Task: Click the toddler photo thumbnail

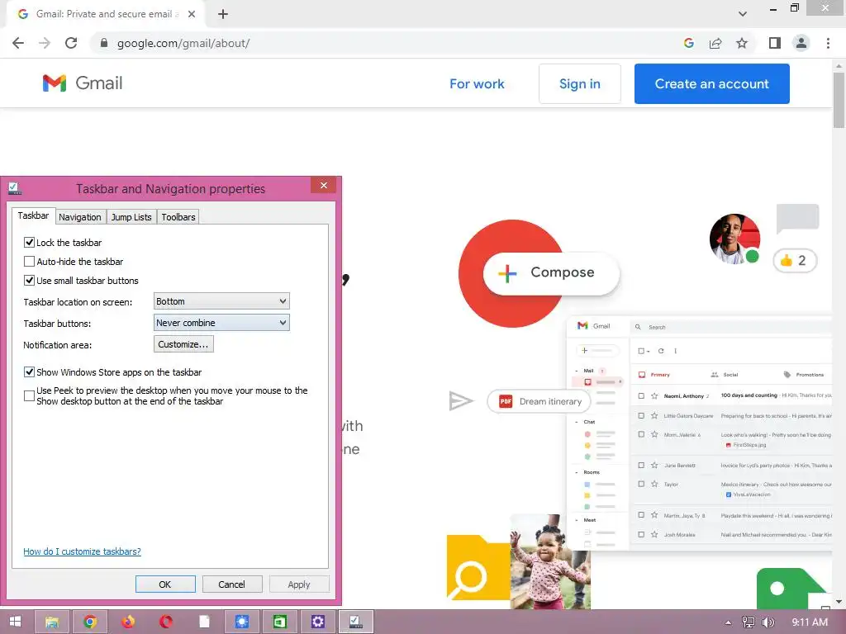Action: coord(550,561)
